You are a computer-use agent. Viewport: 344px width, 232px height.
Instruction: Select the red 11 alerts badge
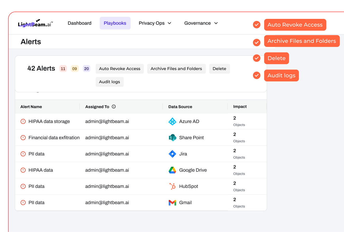pos(63,69)
